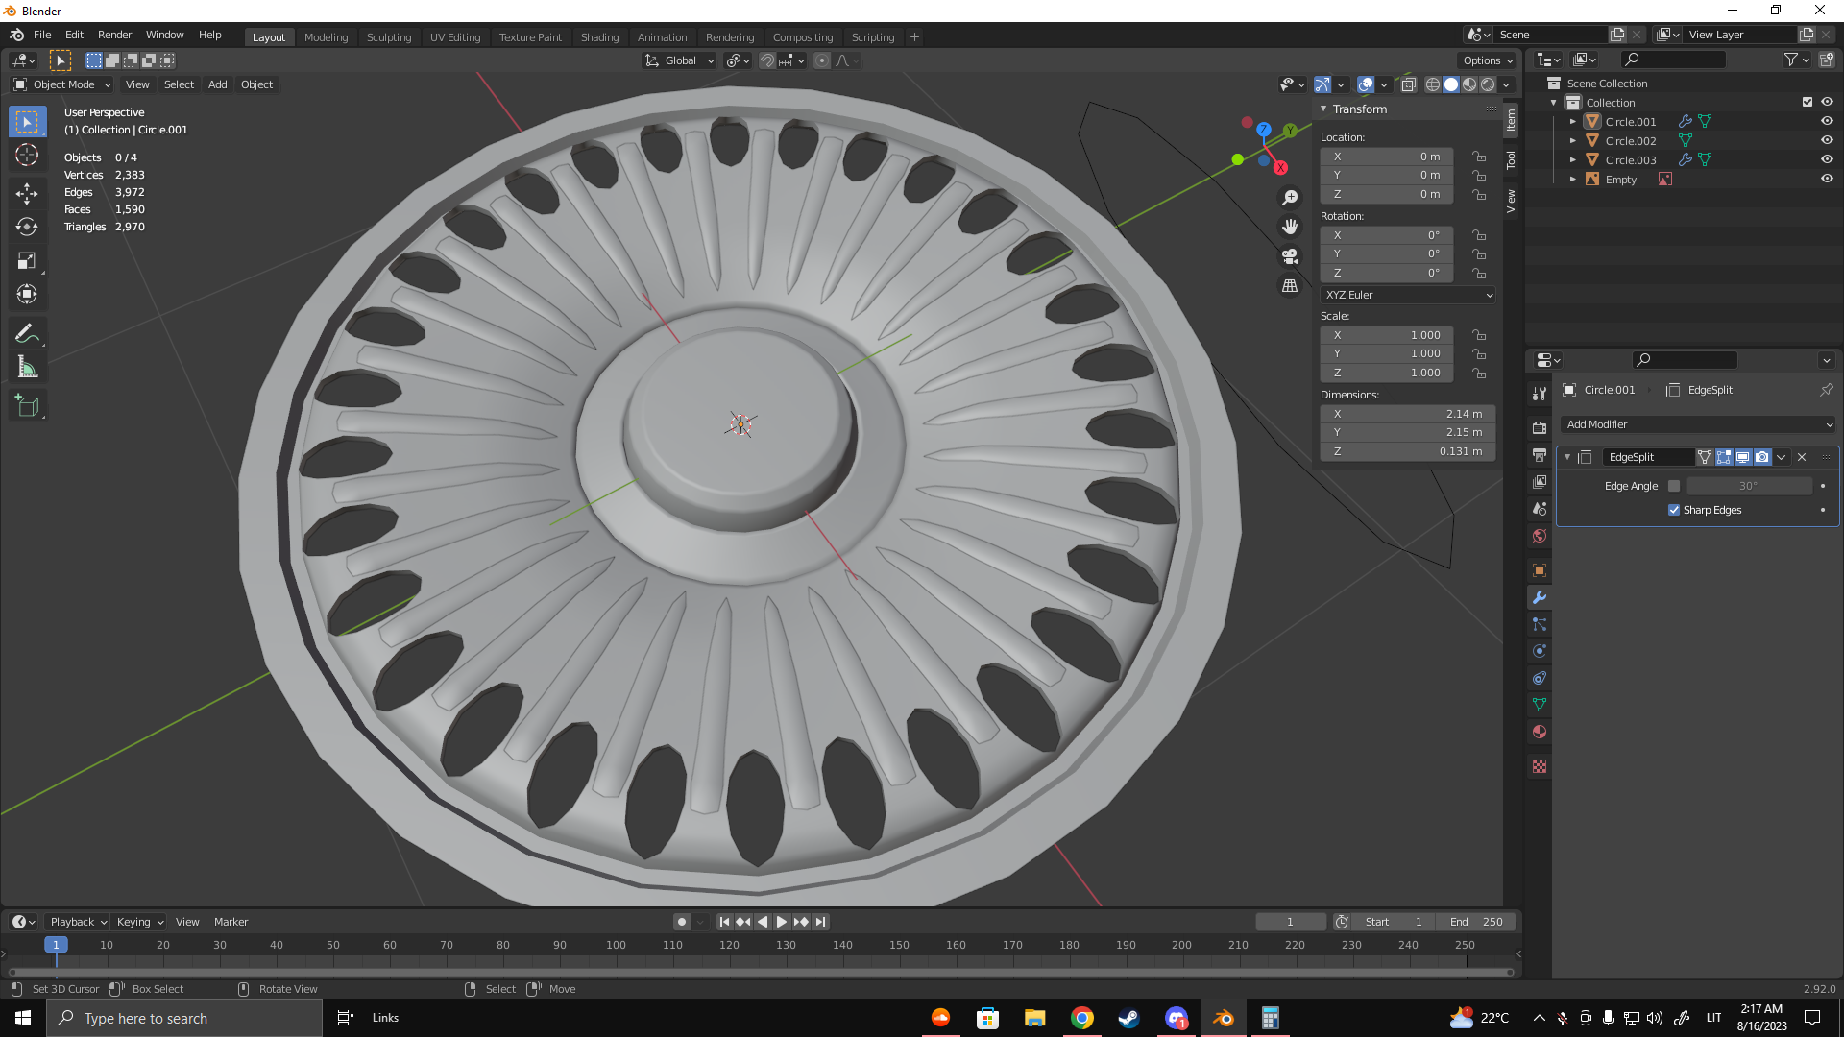Screen dimensions: 1844x1037
Task: Select the Move tool in toolbar
Action: 27,194
